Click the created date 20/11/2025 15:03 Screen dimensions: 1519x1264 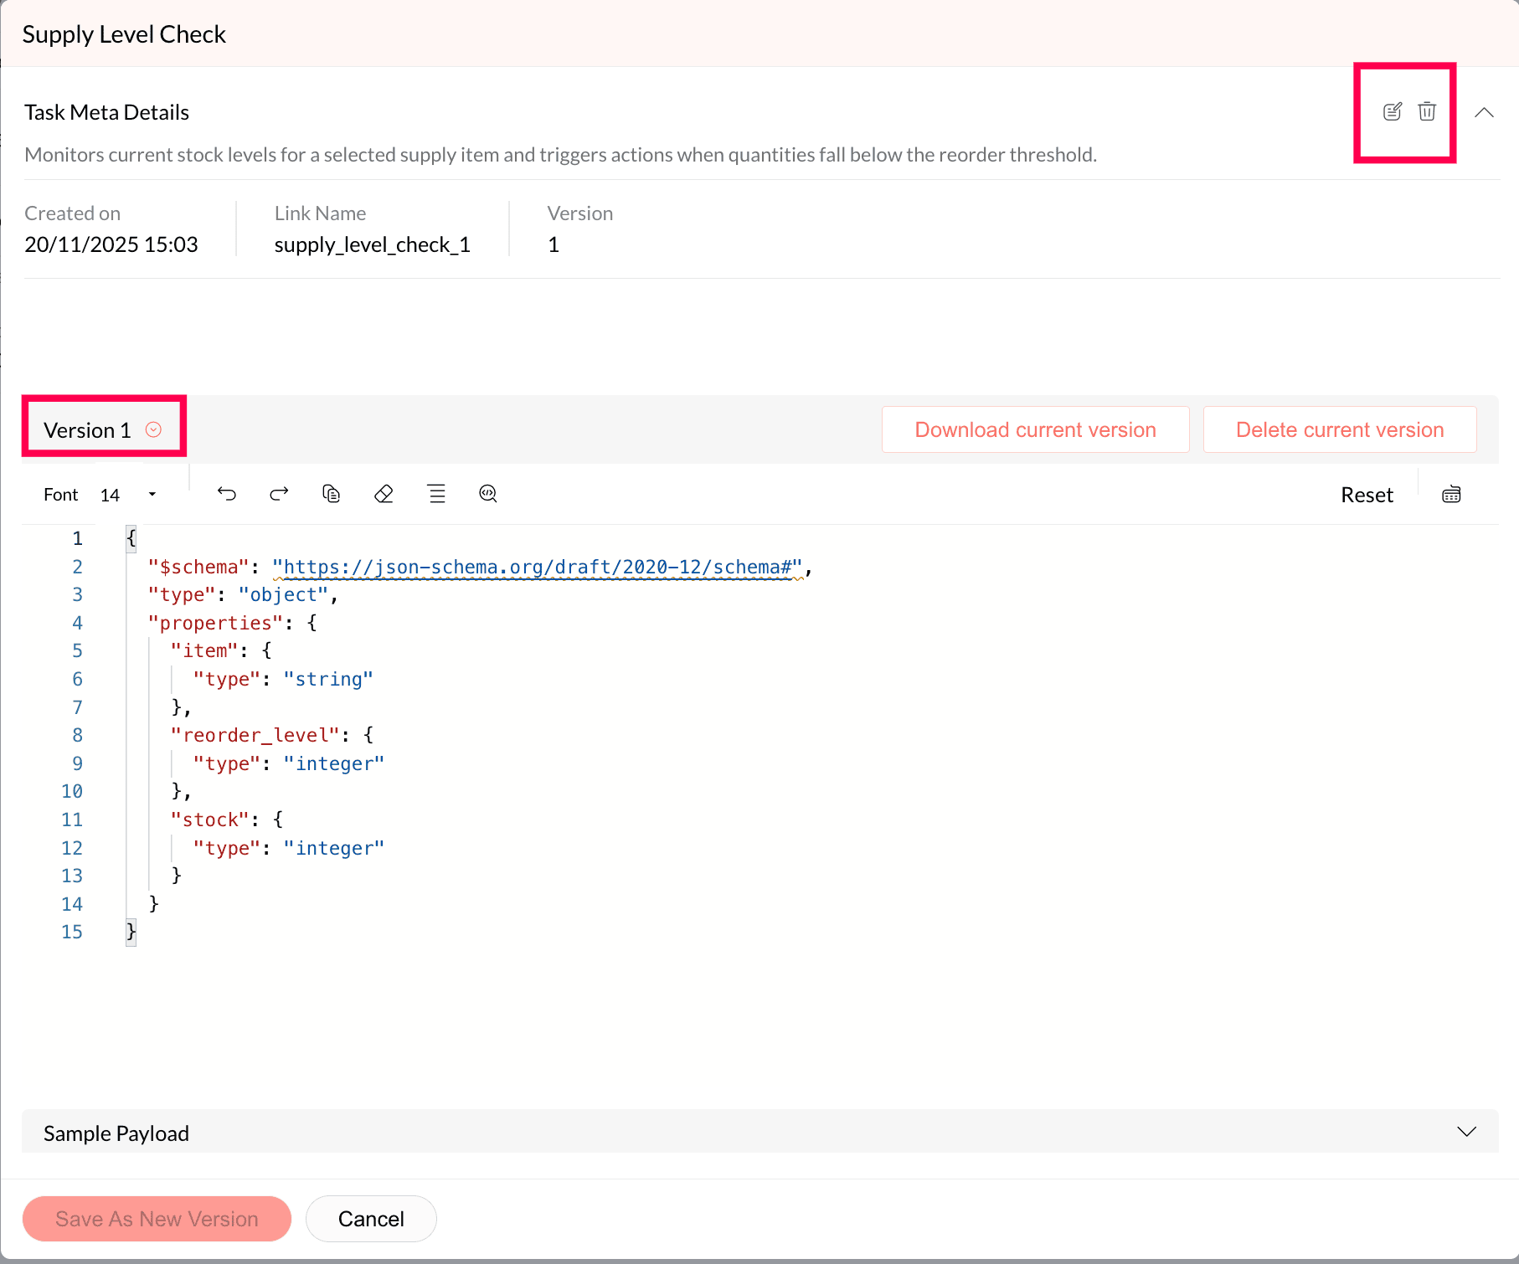click(111, 244)
